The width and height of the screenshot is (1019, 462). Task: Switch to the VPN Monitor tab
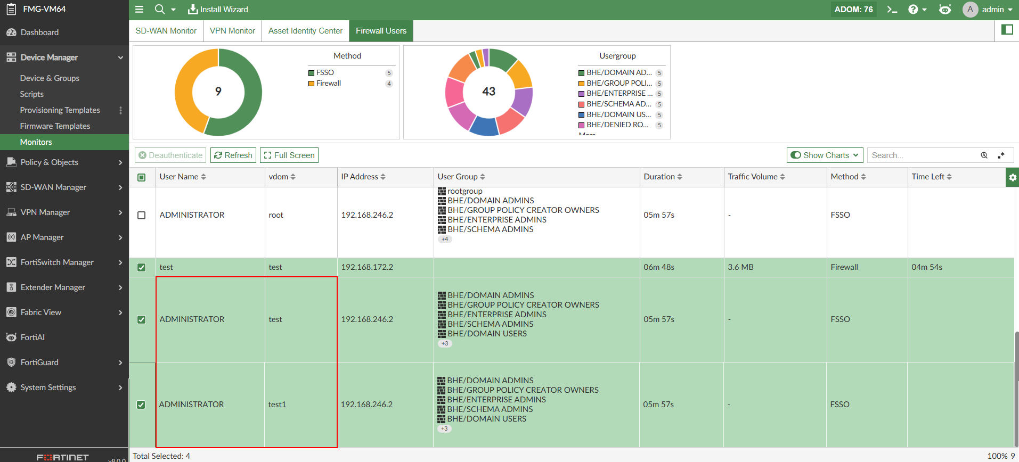pyautogui.click(x=232, y=31)
